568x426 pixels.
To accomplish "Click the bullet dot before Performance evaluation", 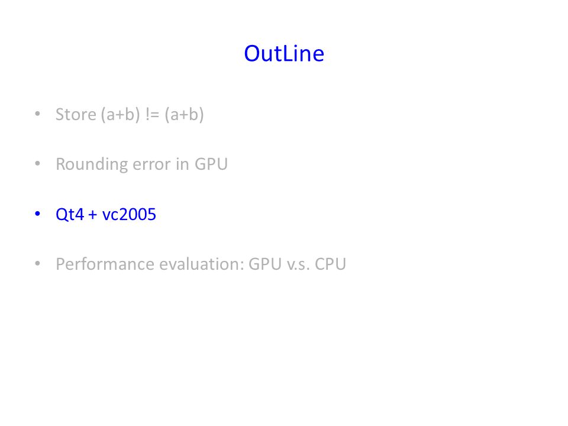I will coord(37,263).
